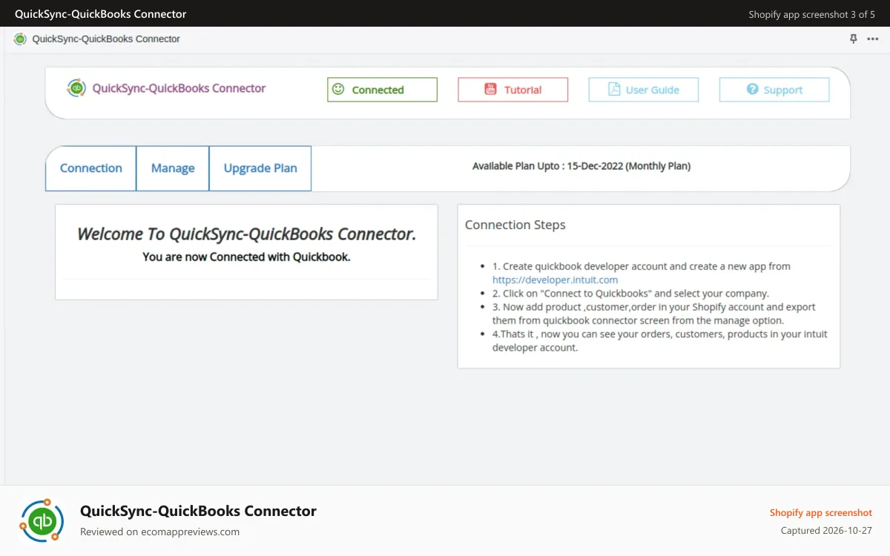
Task: Click step 3 'Now add product' instruction text
Action: pos(654,314)
